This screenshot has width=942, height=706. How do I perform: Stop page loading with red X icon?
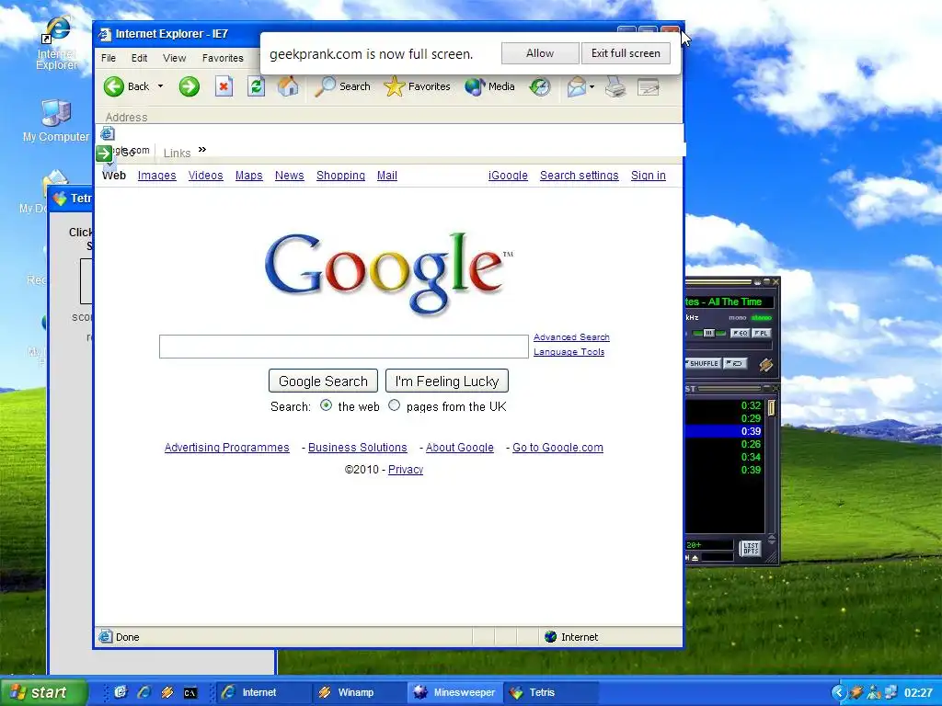coord(224,86)
